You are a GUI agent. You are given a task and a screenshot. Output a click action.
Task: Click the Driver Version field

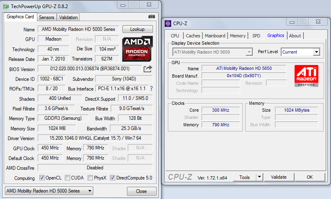pos(95,138)
